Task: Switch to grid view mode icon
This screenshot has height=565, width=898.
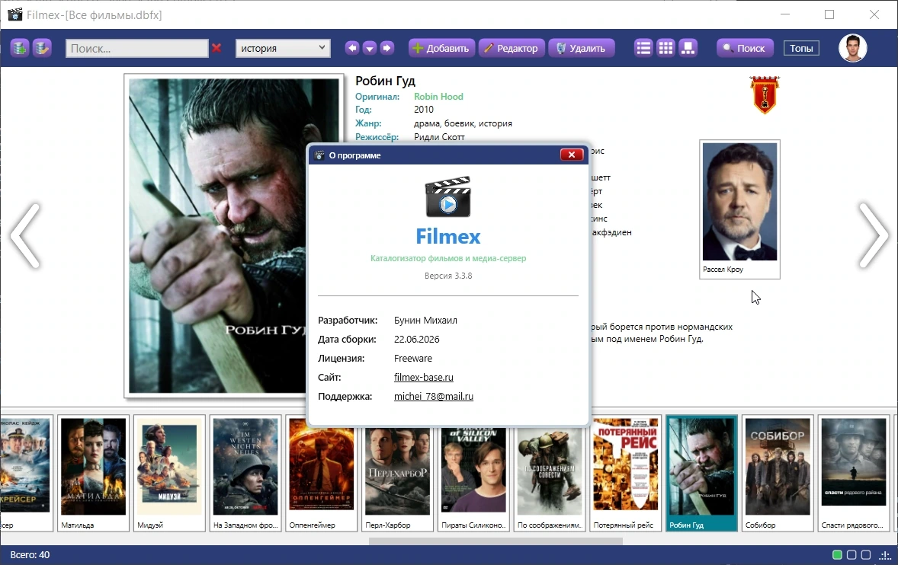Action: pos(665,48)
